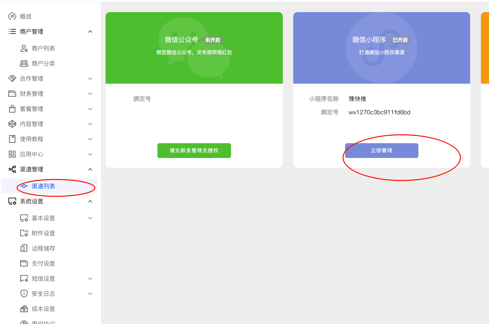Click the 使用教程 book icon
The image size is (489, 324).
tap(12, 139)
